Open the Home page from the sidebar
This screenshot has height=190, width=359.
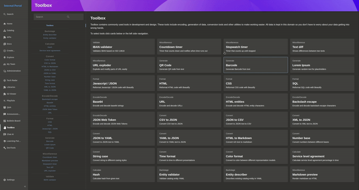9,23
